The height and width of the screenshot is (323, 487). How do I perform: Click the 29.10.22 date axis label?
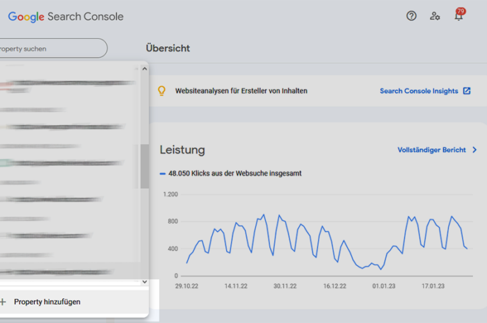[186, 286]
